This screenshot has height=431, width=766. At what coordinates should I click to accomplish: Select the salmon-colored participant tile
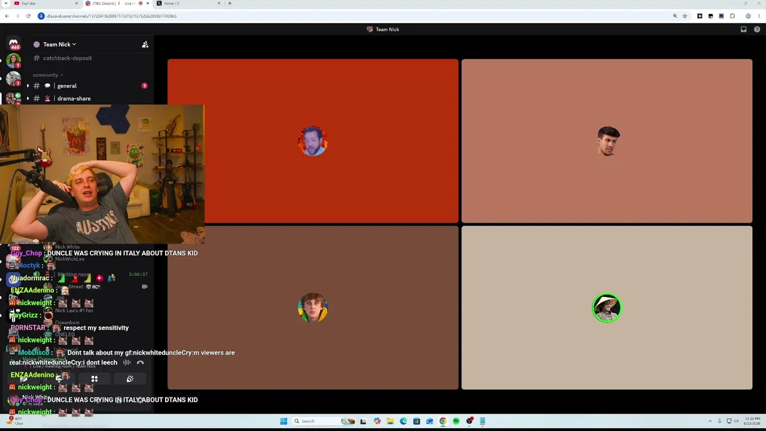tap(607, 141)
